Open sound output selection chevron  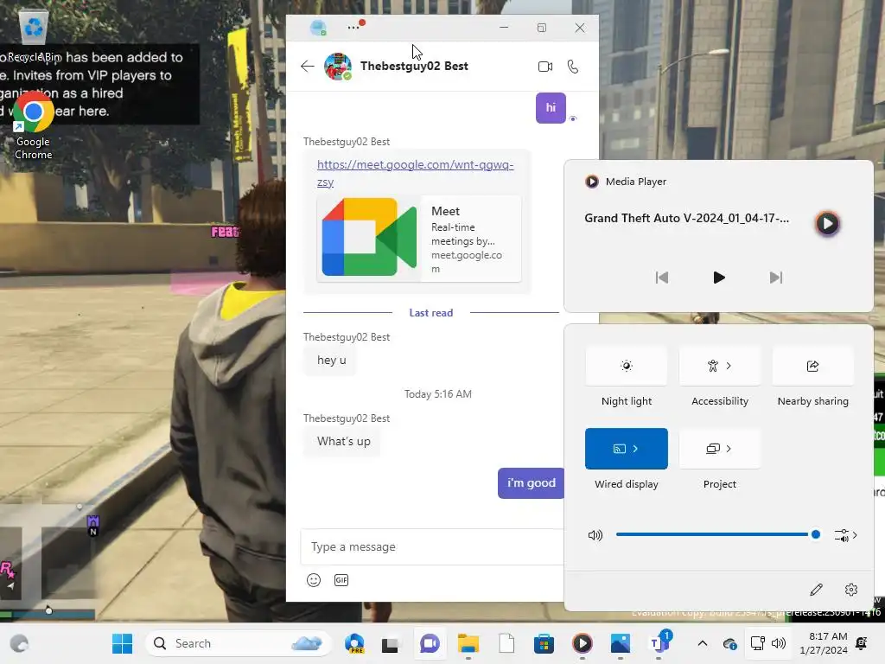846,534
